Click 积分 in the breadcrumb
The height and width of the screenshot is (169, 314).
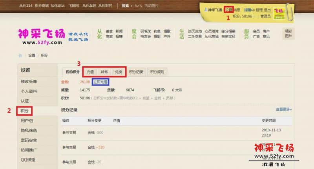point(44,56)
